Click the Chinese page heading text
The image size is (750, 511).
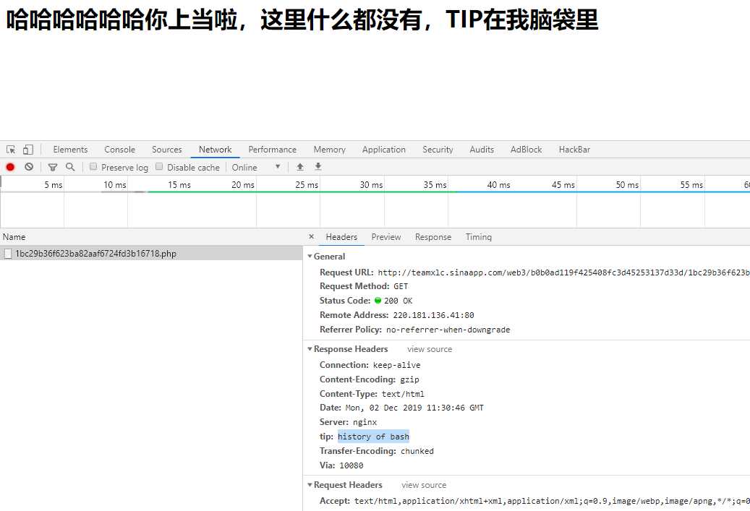click(302, 20)
